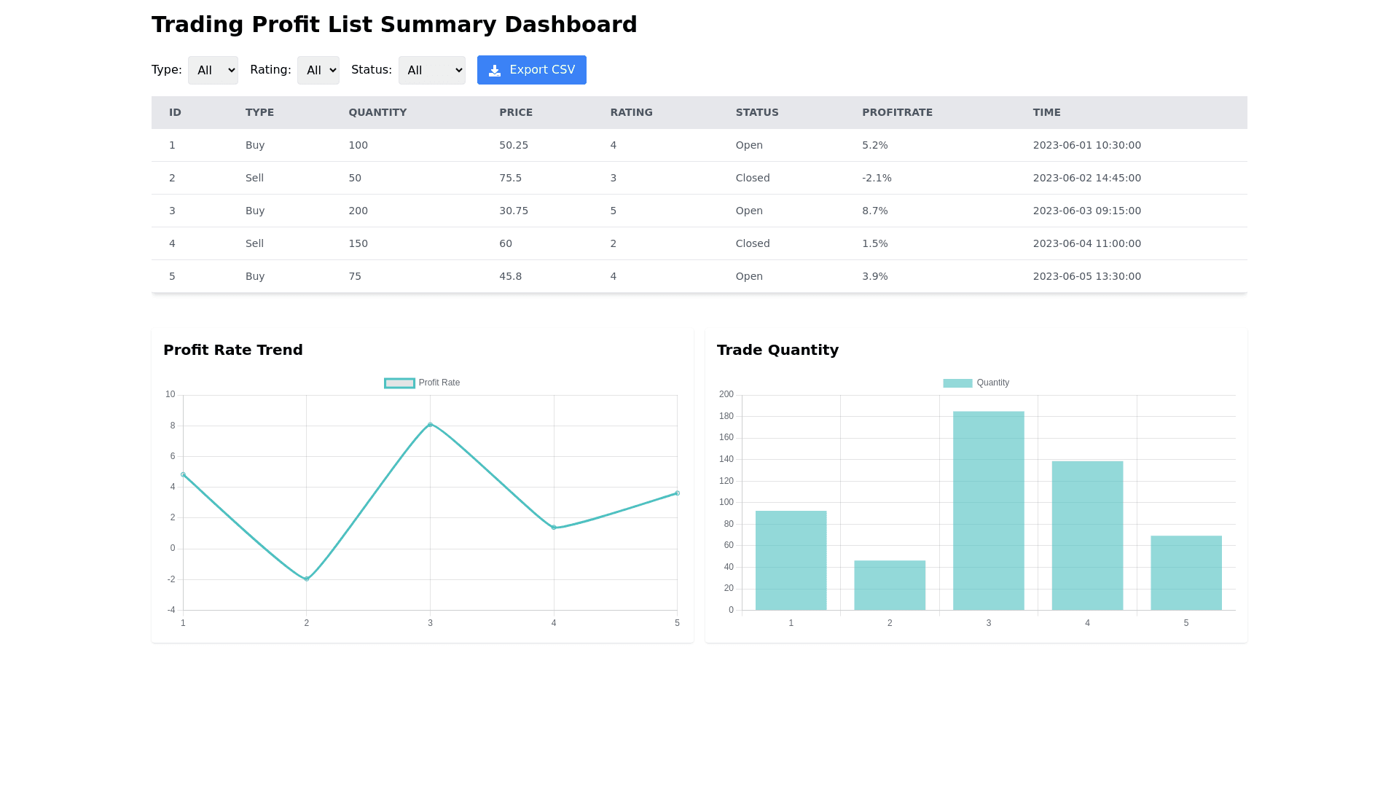1399x787 pixels.
Task: Expand the Rating filter dropdown
Action: [318, 71]
